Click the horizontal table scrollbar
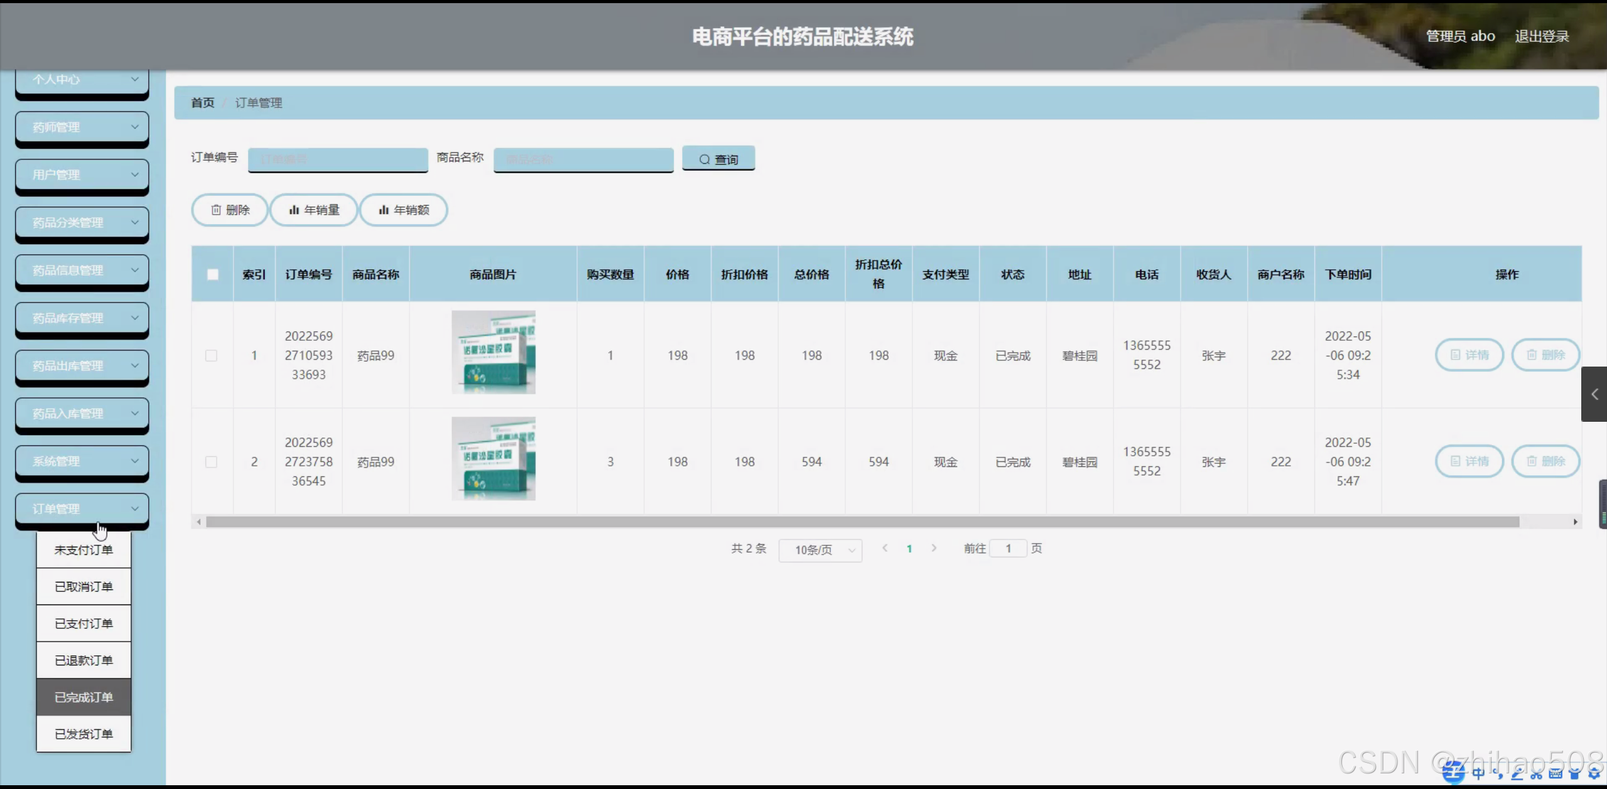The height and width of the screenshot is (789, 1607). click(862, 522)
